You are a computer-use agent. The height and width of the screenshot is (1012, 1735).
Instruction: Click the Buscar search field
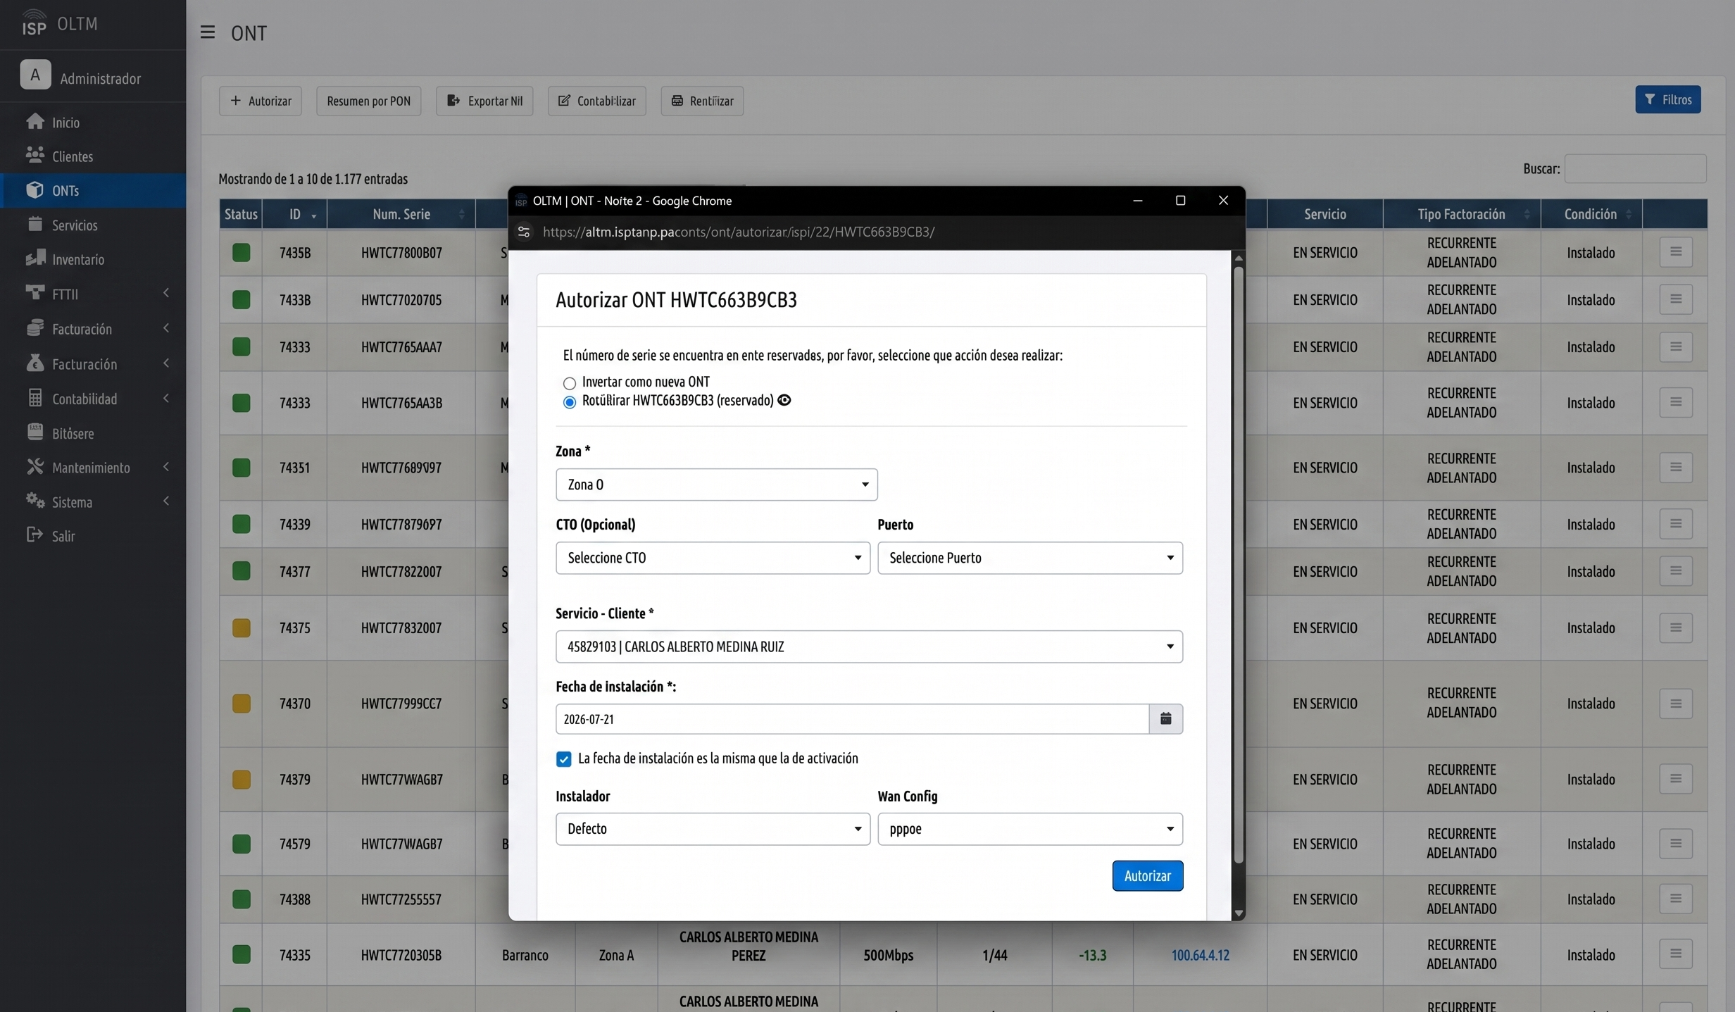coord(1635,169)
